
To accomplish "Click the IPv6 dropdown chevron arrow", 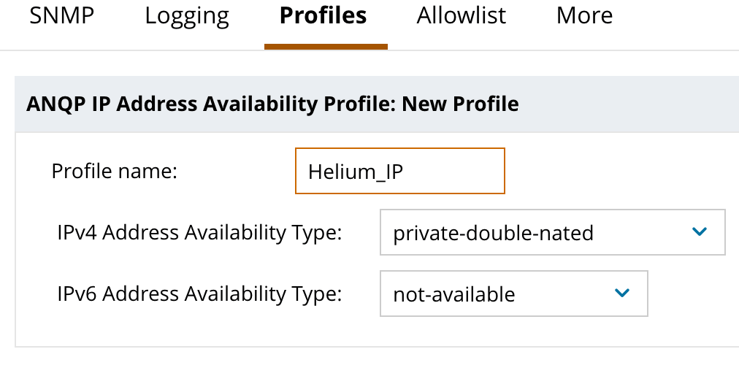I will point(622,294).
